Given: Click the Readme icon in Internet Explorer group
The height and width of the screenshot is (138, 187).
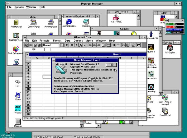Looking at the screenshot, I should point(86,23).
